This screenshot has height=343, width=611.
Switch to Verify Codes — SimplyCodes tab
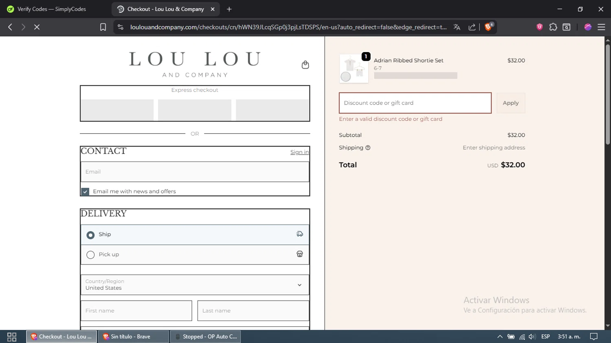pos(51,9)
